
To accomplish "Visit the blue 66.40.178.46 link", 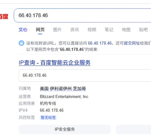I will (100, 43).
